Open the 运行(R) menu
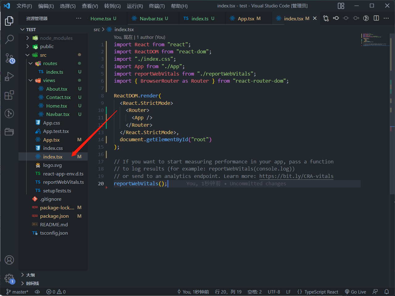The image size is (395, 296). (135, 6)
